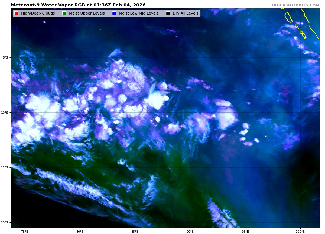Click the 85°E longitude axis label

pos(135,231)
